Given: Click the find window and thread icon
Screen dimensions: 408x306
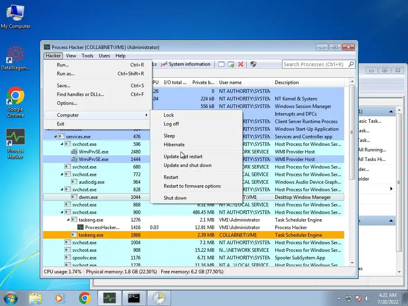Looking at the screenshot, I should [231, 64].
